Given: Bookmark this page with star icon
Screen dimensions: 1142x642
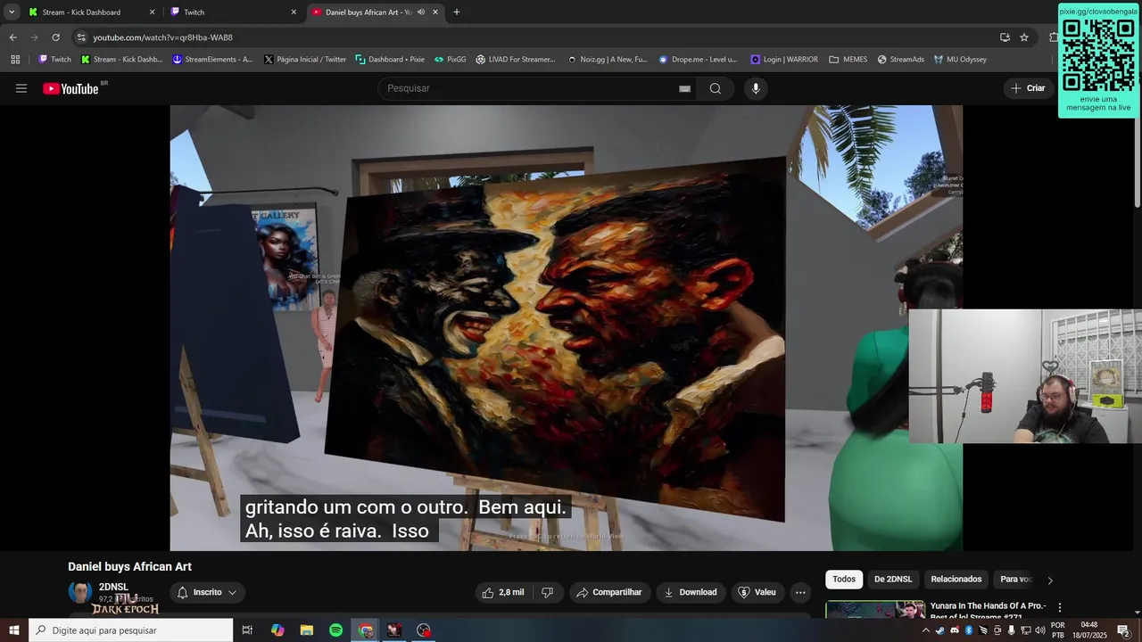Looking at the screenshot, I should (1024, 37).
